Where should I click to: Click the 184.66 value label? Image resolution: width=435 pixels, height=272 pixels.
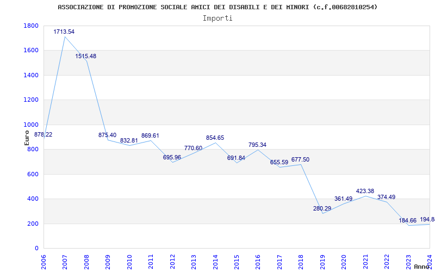(x=408, y=220)
